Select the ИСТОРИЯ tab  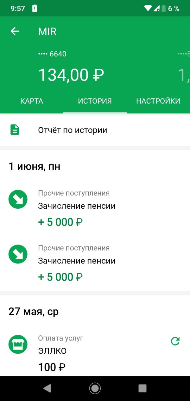[95, 101]
